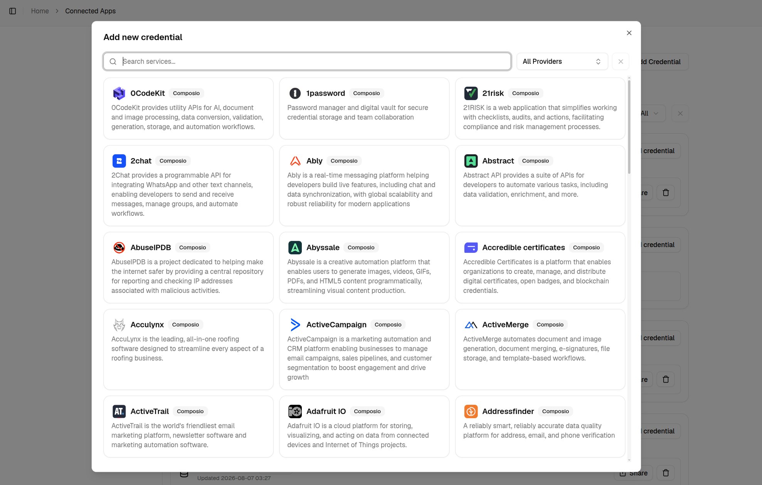The width and height of the screenshot is (762, 485).
Task: Choose the Accredible certificates title
Action: click(523, 248)
